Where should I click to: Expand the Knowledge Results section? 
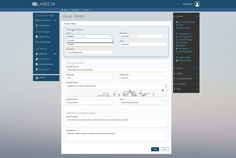(197, 79)
